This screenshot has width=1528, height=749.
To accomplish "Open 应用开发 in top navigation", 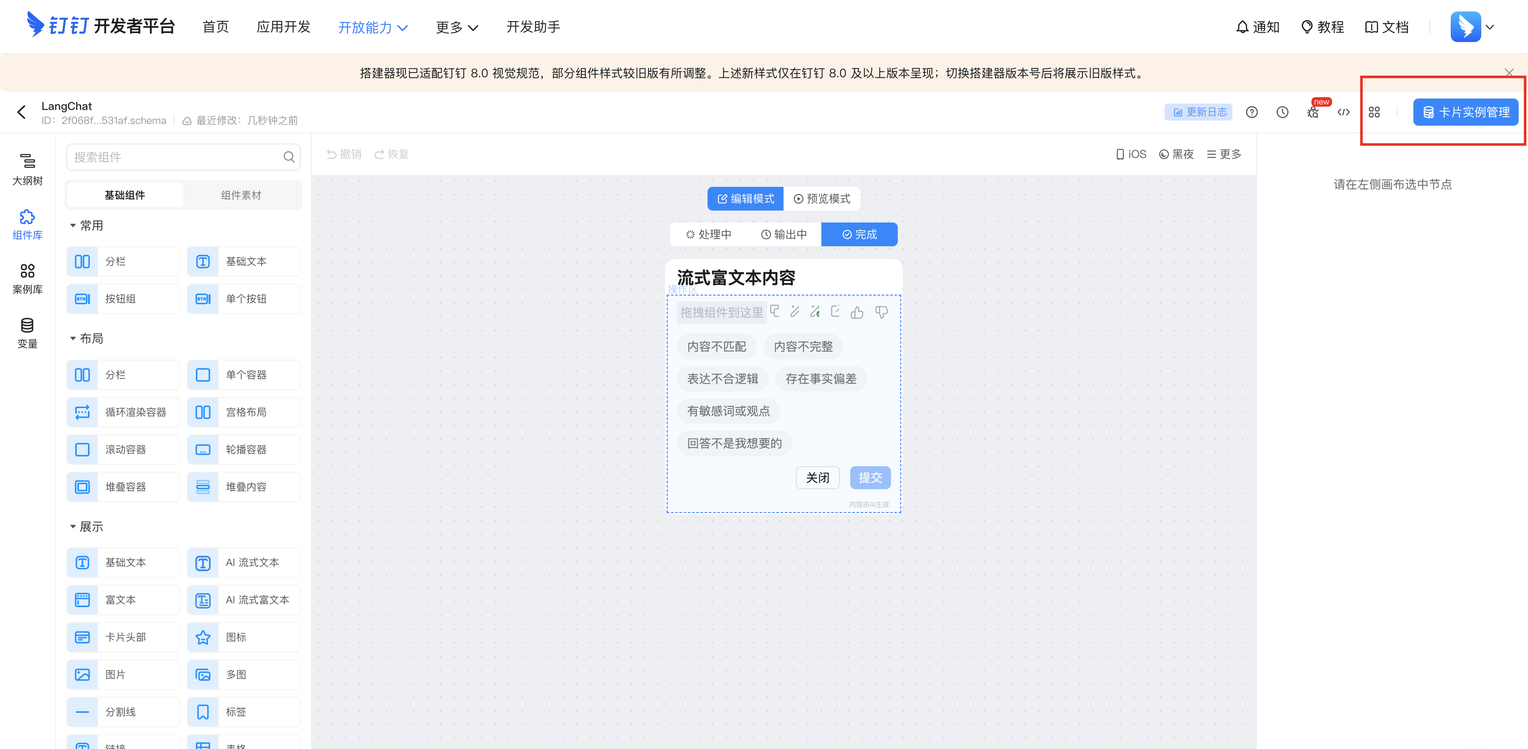I will [284, 27].
